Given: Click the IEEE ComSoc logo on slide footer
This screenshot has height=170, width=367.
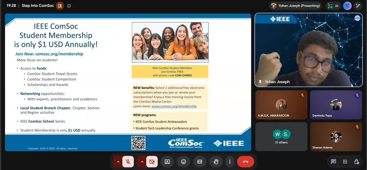Looking at the screenshot, I should click(x=186, y=143).
